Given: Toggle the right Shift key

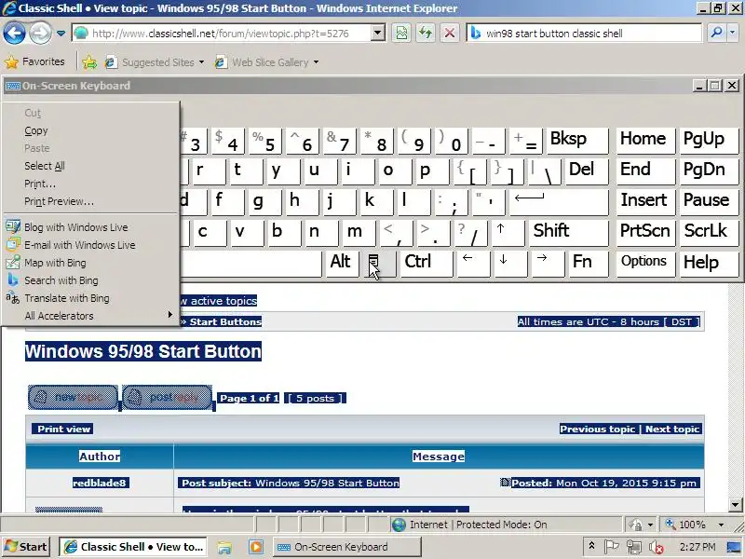Looking at the screenshot, I should 569,232.
